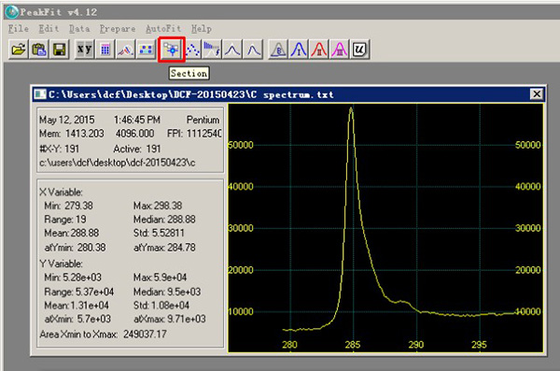The width and height of the screenshot is (560, 371).
Task: Launch AutoFit Peaks II red icon
Action: pyautogui.click(x=319, y=49)
